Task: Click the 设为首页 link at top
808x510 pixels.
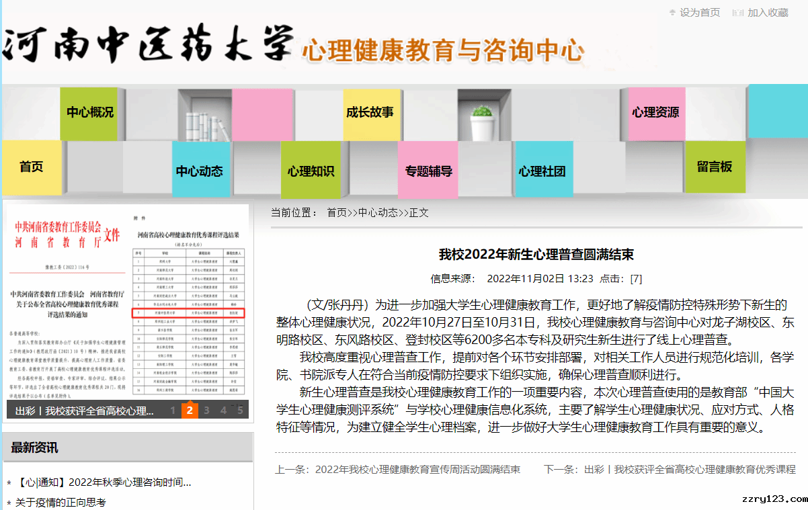Action: tap(699, 13)
